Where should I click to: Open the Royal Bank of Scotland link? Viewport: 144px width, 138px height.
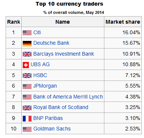pyautogui.click(x=61, y=107)
